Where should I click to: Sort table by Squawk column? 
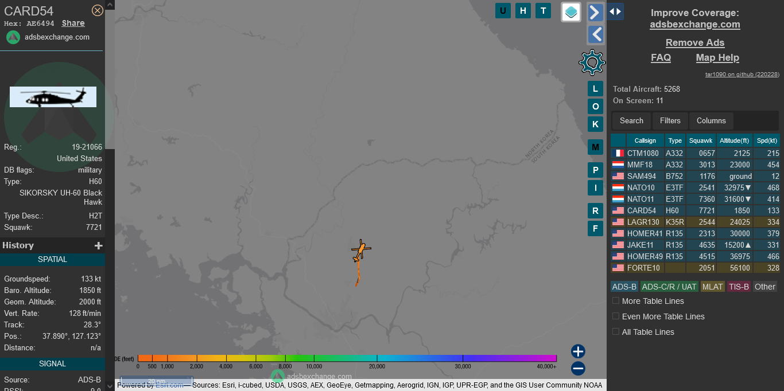[701, 140]
